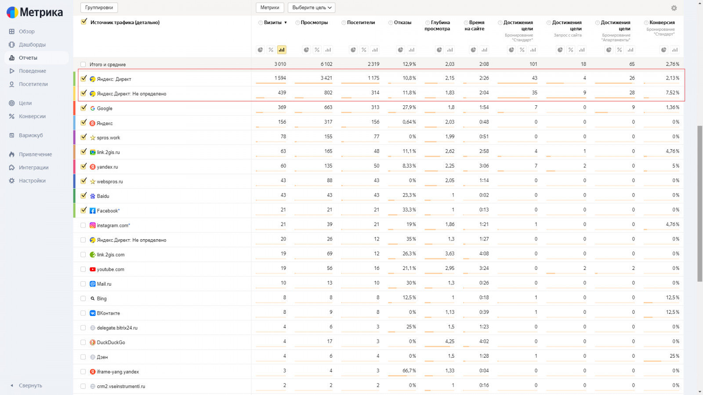Screen dimensions: 703x395
Task: Click the Группировки button
Action: coord(99,7)
